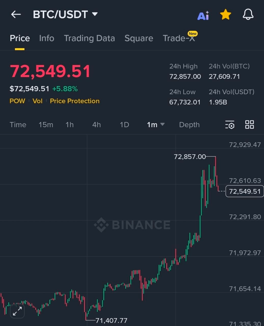This screenshot has width=264, height=326.
Task: Click the current price label 72,549.51 on axis
Action: [245, 191]
